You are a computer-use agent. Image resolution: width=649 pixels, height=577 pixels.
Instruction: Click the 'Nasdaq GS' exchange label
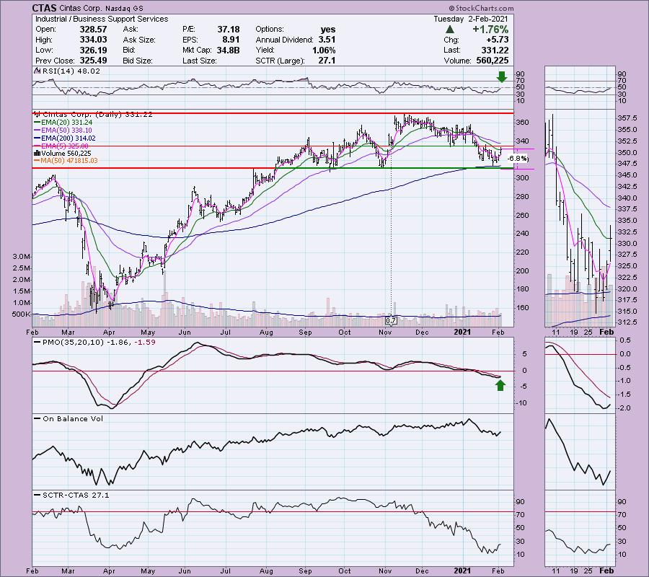(x=124, y=9)
